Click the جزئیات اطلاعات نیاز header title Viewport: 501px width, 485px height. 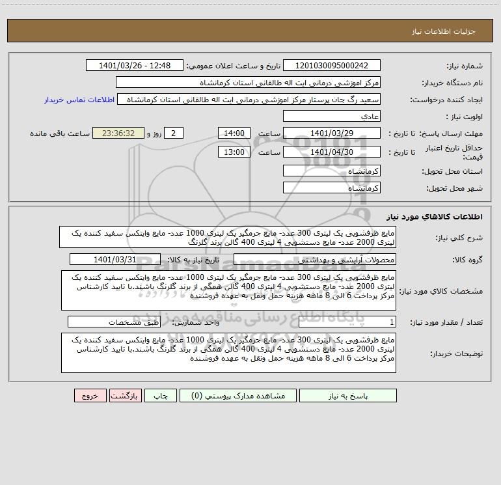click(x=444, y=31)
